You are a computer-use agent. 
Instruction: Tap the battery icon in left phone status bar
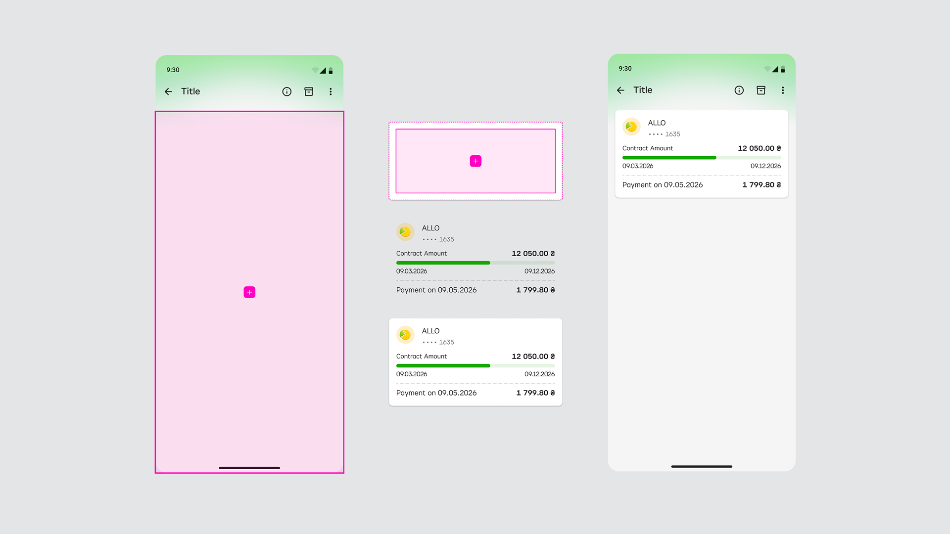point(331,71)
